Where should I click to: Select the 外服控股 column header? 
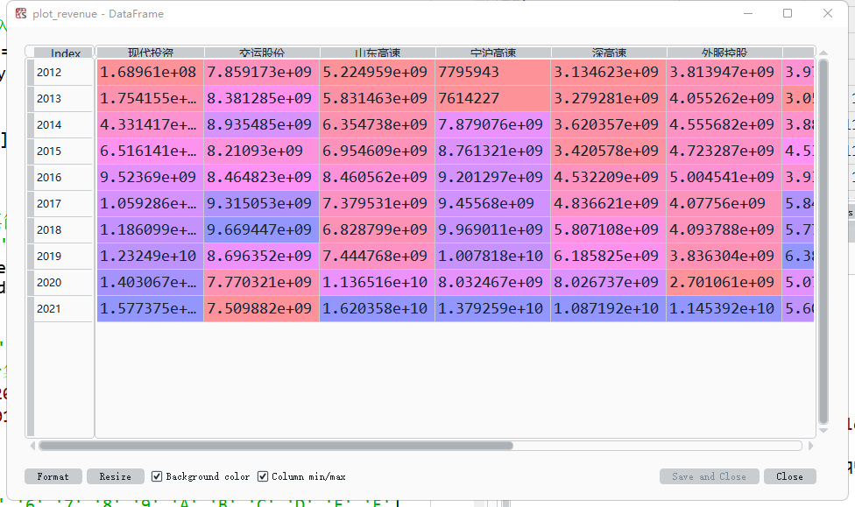coord(724,53)
